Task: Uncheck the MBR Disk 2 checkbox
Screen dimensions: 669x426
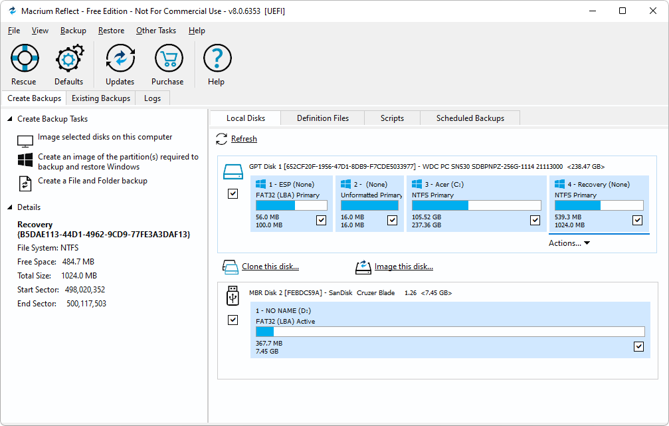Action: 233,320
